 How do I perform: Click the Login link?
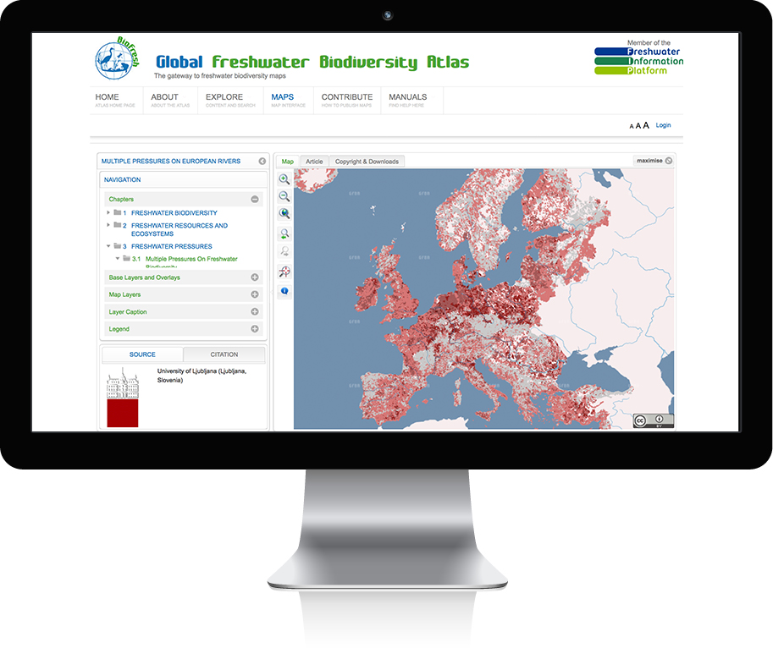pos(663,124)
